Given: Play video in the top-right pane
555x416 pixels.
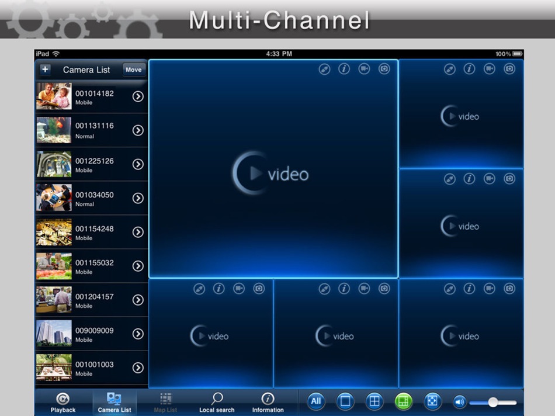Looking at the screenshot, I should tap(460, 116).
